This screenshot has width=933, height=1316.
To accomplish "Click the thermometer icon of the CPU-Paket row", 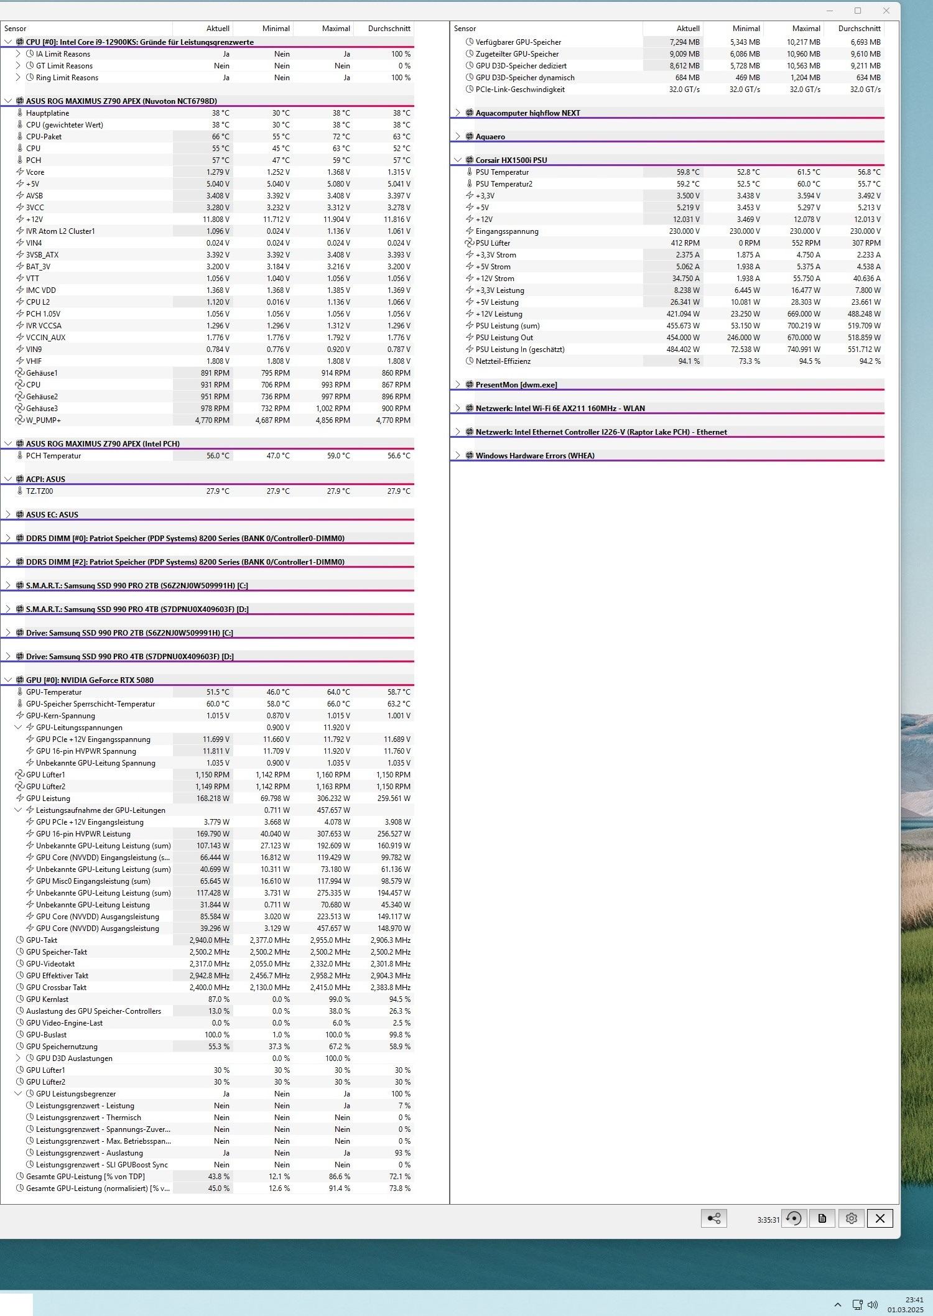I will pyautogui.click(x=20, y=136).
